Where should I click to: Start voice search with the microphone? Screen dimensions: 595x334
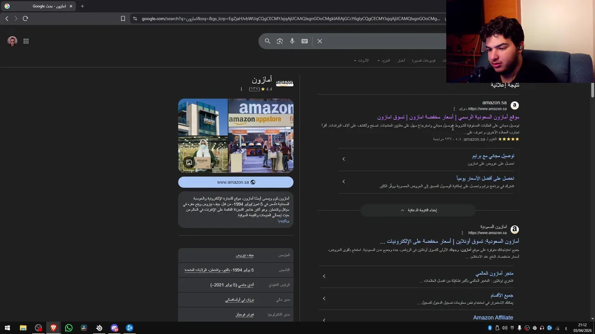point(292,41)
